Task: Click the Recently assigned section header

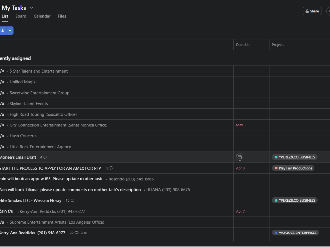Action: point(16,58)
